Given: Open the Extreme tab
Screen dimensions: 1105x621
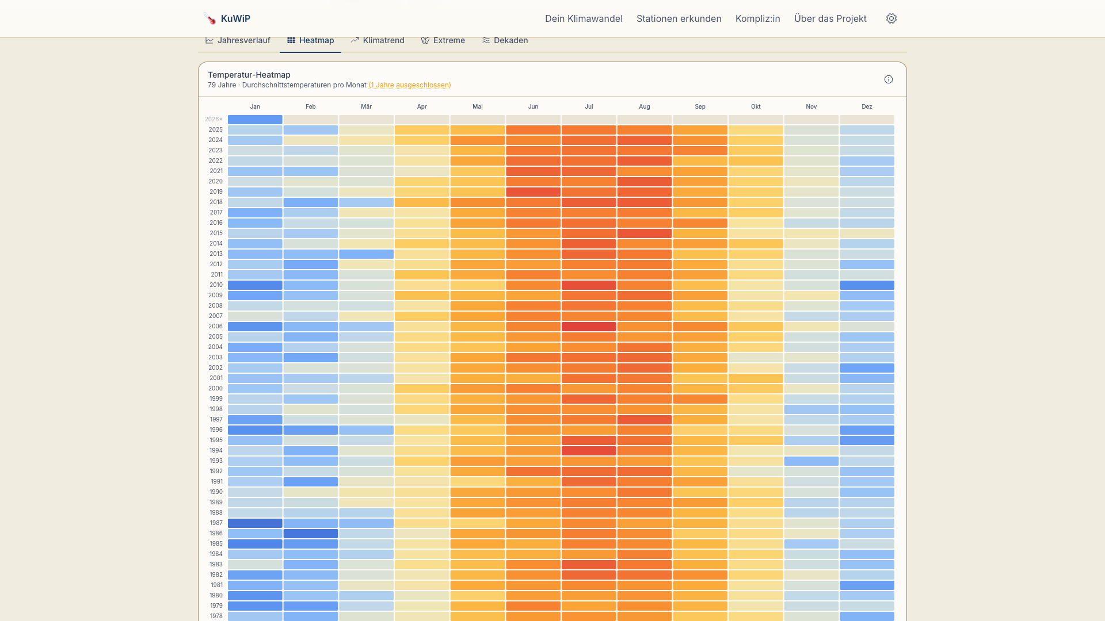Looking at the screenshot, I should (449, 40).
